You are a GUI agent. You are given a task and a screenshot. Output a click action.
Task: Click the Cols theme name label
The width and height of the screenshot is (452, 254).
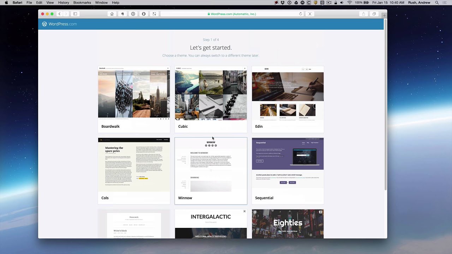tap(105, 198)
